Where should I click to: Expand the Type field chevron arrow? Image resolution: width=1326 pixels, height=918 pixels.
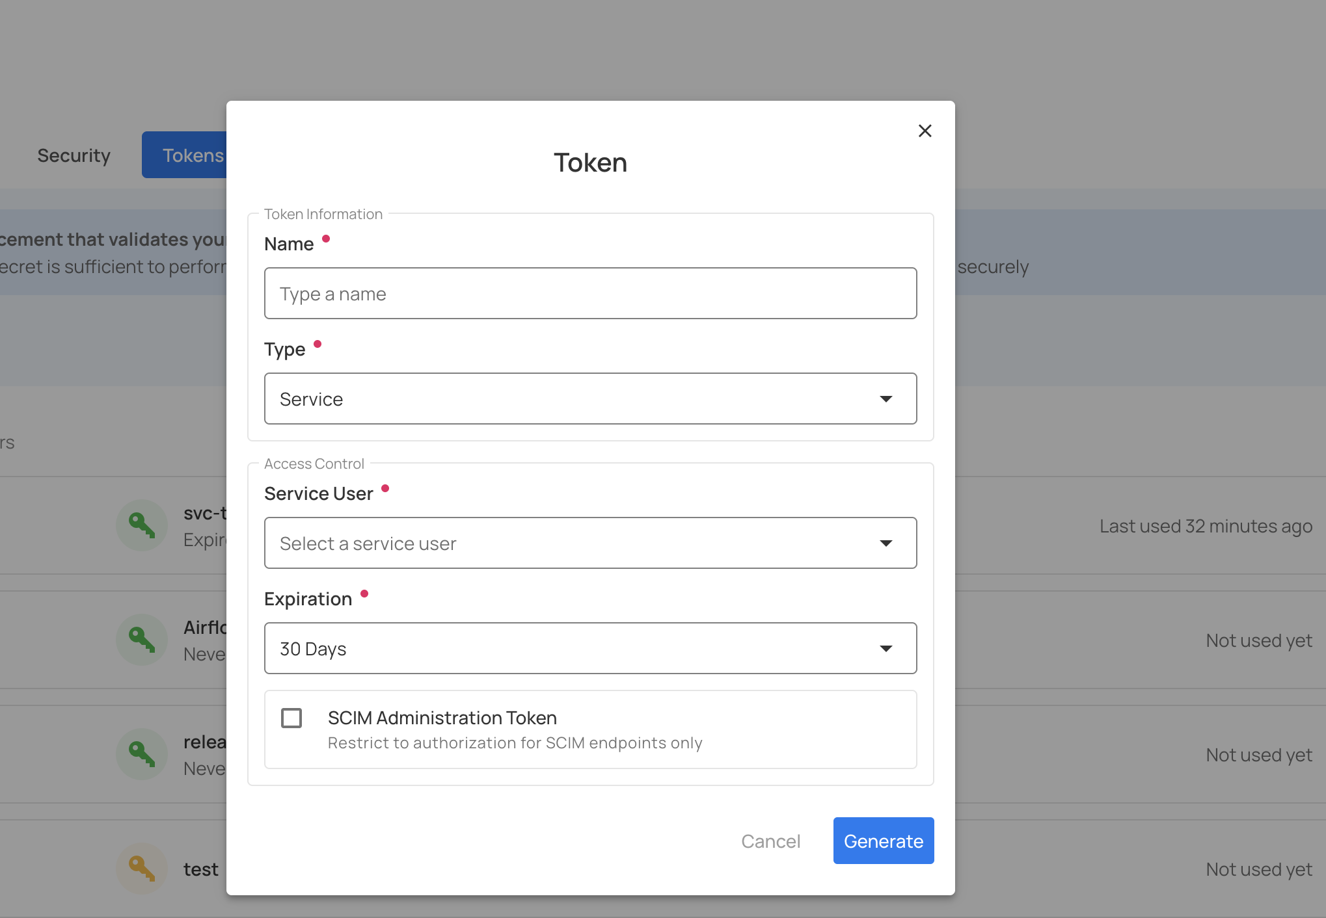point(886,399)
